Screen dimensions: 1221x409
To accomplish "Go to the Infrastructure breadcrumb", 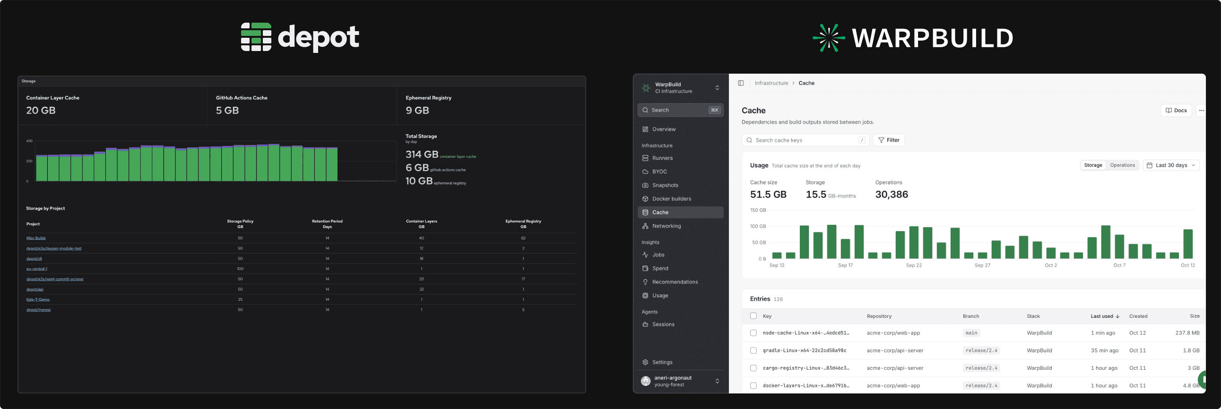I will 771,83.
